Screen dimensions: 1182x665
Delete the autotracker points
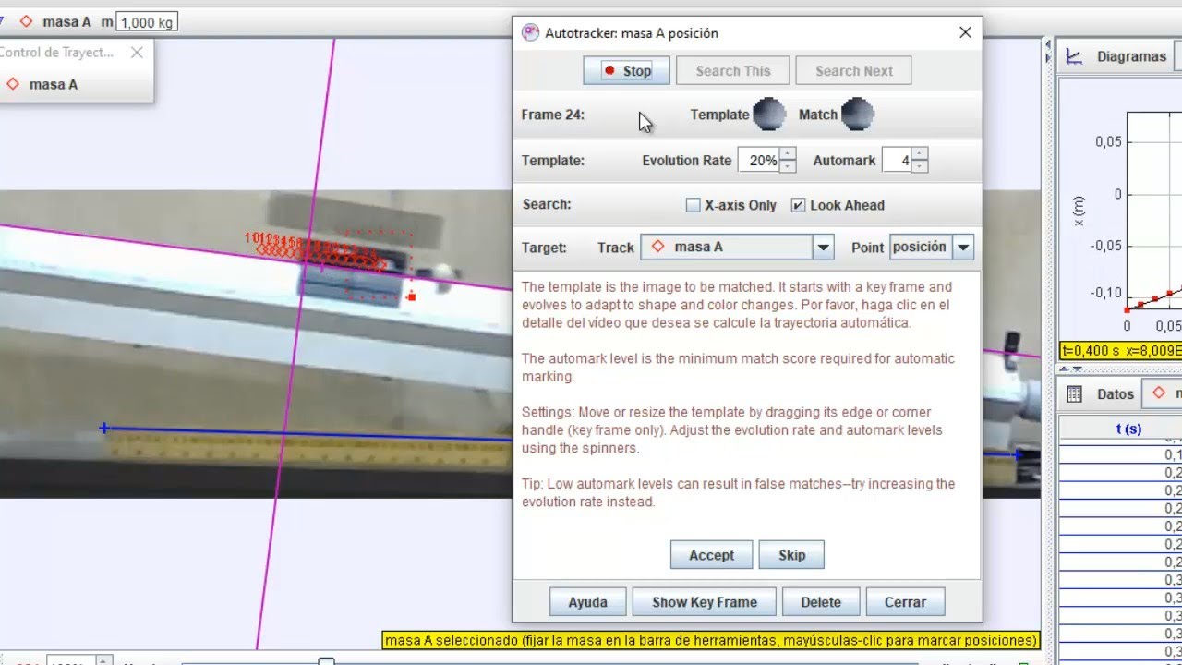(821, 602)
